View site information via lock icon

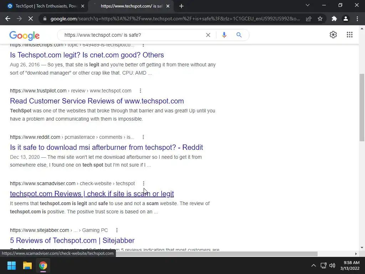click(45, 19)
